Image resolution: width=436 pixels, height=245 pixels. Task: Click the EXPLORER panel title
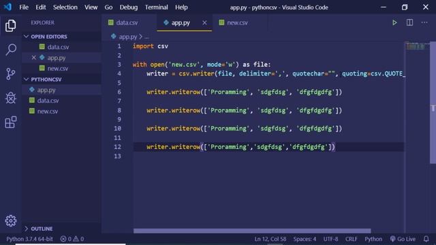[42, 22]
